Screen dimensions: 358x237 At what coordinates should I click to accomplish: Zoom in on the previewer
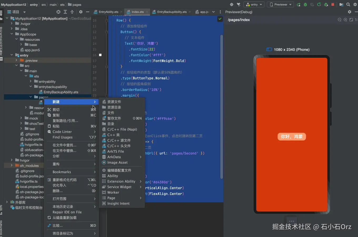(345, 20)
